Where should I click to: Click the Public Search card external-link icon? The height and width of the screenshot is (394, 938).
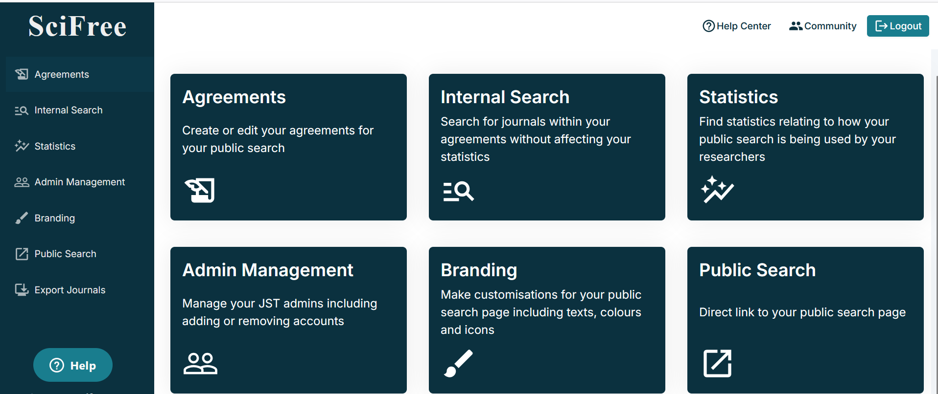[717, 363]
